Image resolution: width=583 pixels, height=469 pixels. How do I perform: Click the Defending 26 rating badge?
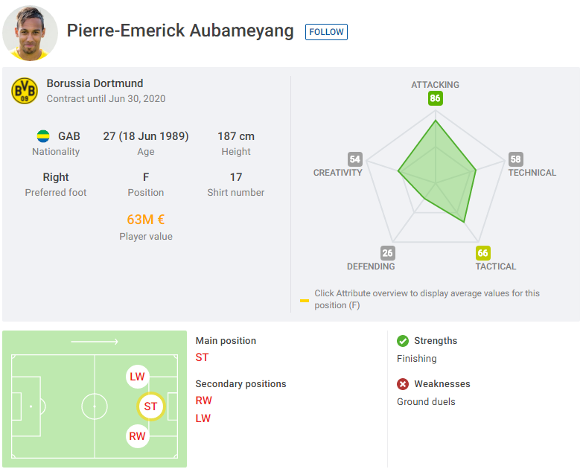tap(387, 253)
